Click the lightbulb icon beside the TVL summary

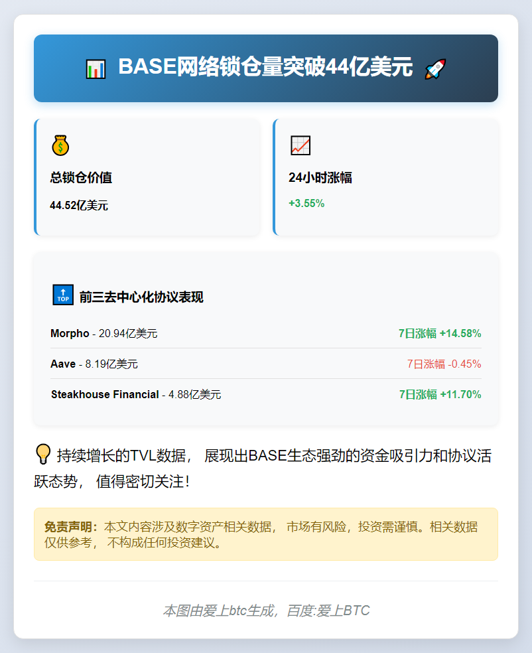point(43,453)
